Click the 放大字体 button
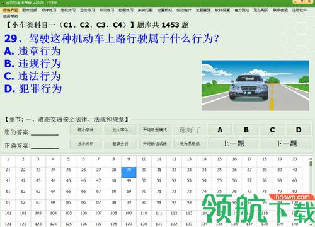 click(120, 130)
